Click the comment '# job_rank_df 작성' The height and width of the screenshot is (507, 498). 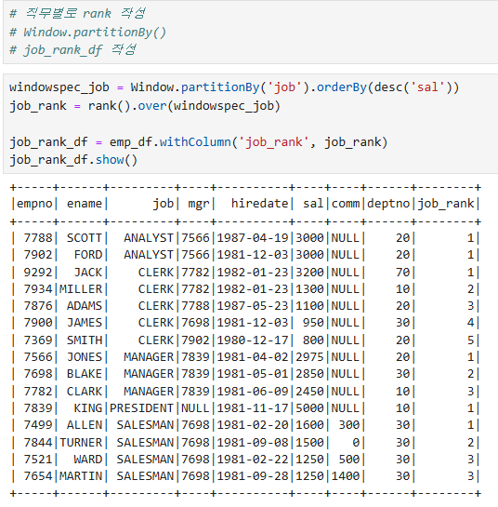[x=72, y=50]
